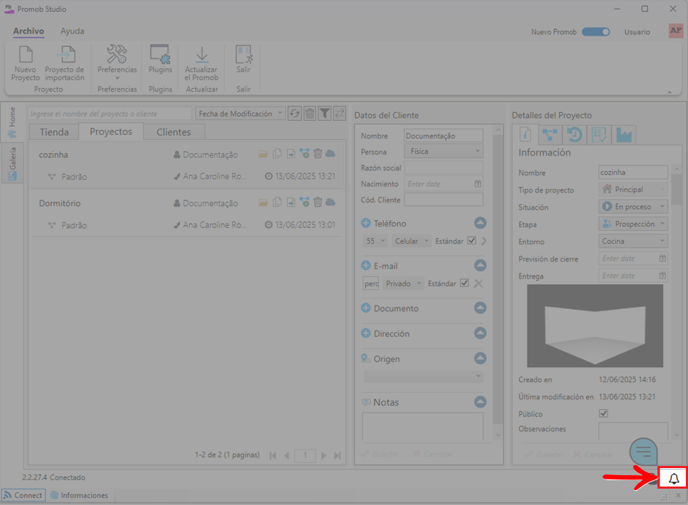Open the Entorno dropdown showing Cocina
688x505 pixels.
633,241
